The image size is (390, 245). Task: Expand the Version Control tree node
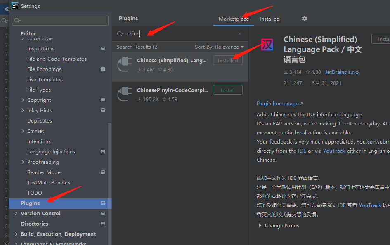tap(16, 213)
